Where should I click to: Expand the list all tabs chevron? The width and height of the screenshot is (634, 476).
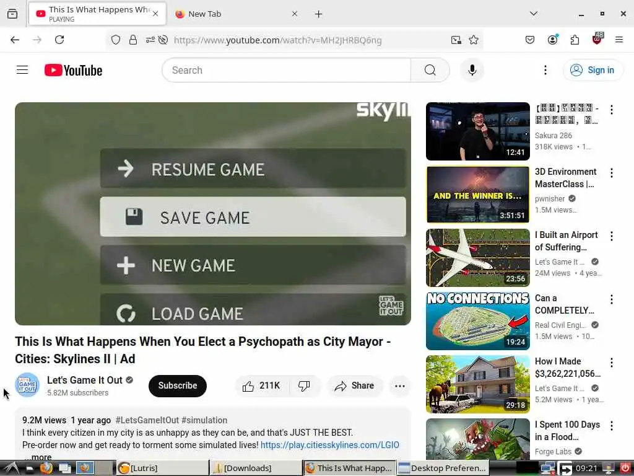pyautogui.click(x=534, y=14)
